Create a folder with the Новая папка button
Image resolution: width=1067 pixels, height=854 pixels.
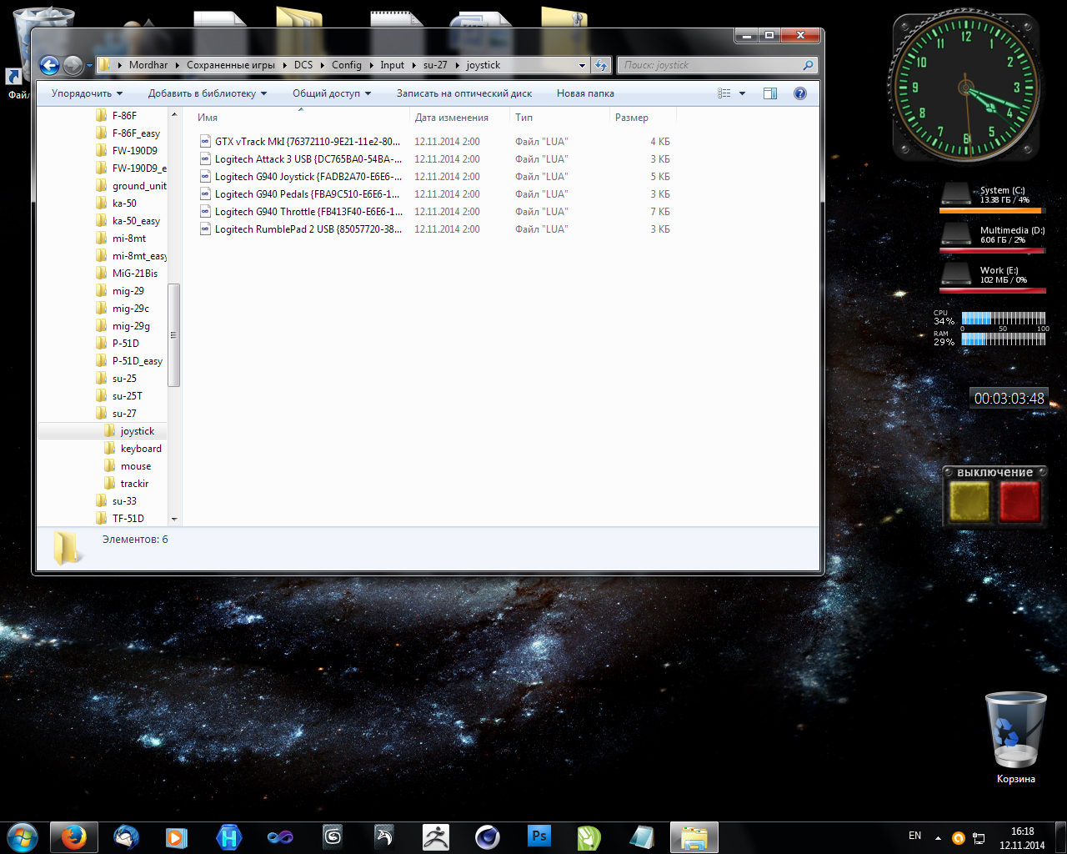[585, 93]
